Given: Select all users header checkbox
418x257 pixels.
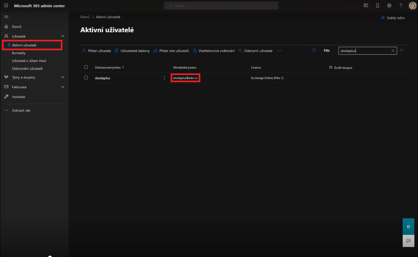Looking at the screenshot, I should tap(86, 67).
